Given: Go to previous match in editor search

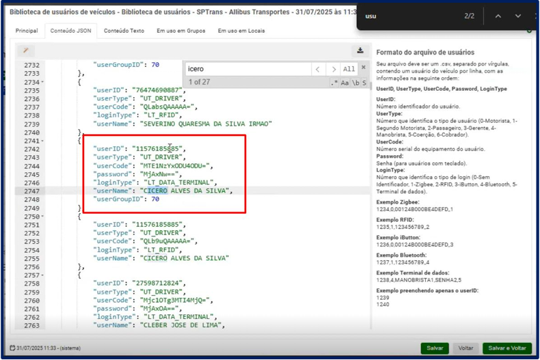Looking at the screenshot, I should [318, 69].
